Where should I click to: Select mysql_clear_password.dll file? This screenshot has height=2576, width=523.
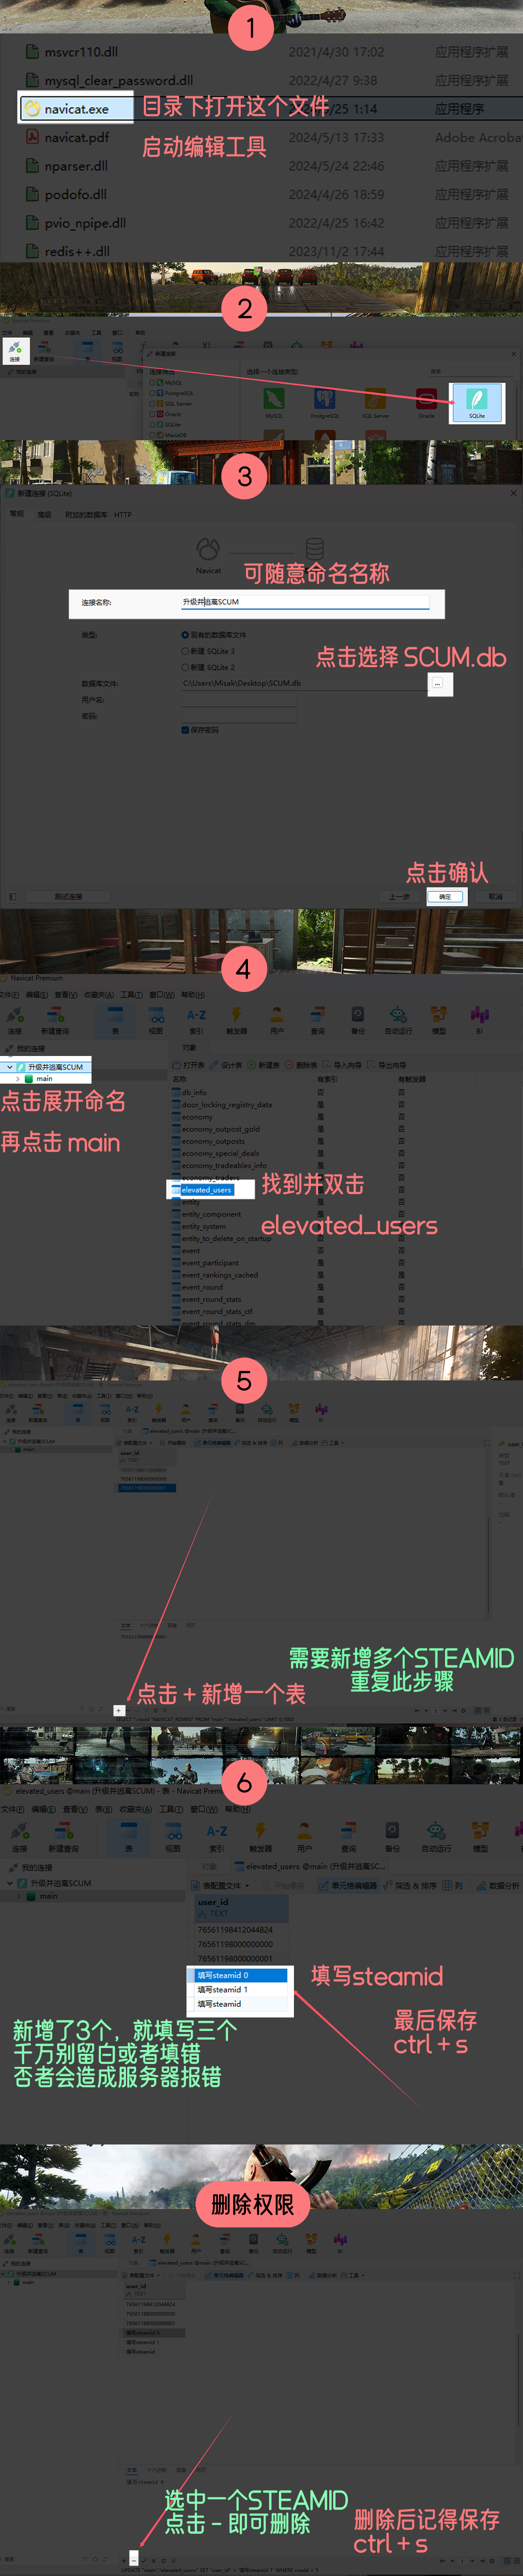coord(118,80)
